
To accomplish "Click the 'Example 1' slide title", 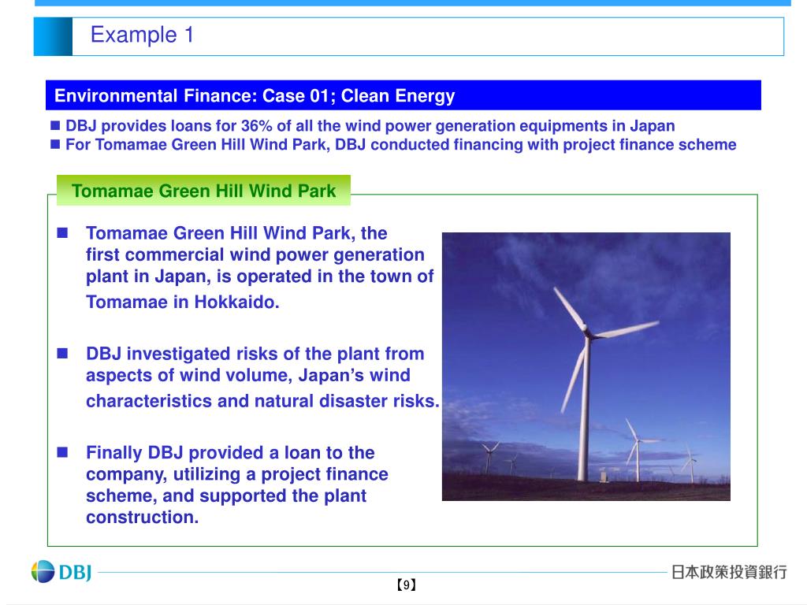I will 142,35.
